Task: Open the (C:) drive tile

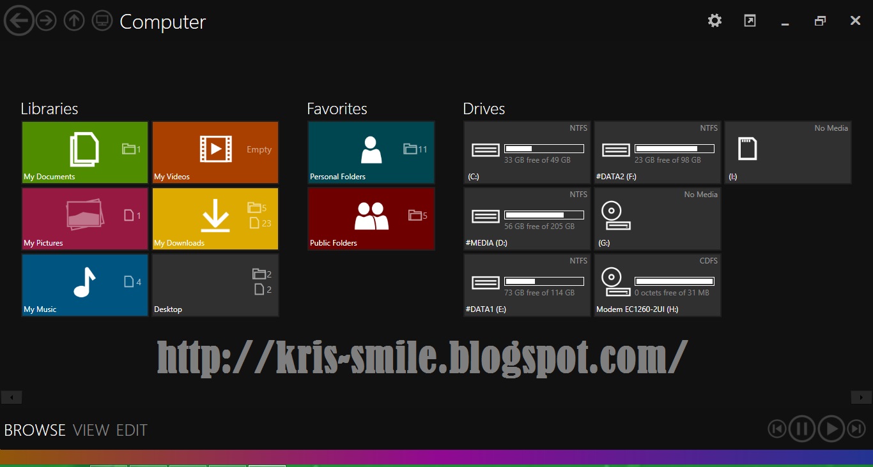Action: [x=527, y=152]
